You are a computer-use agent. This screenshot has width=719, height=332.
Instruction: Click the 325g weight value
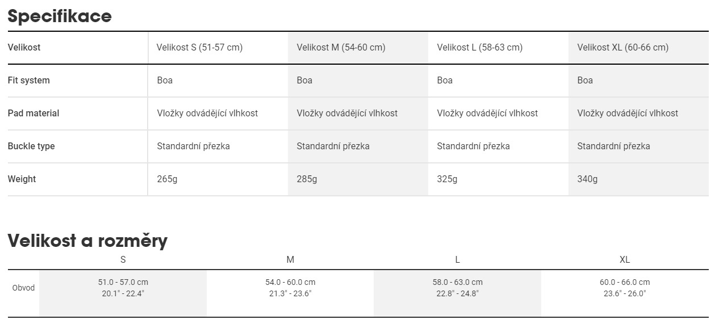pyautogui.click(x=447, y=179)
